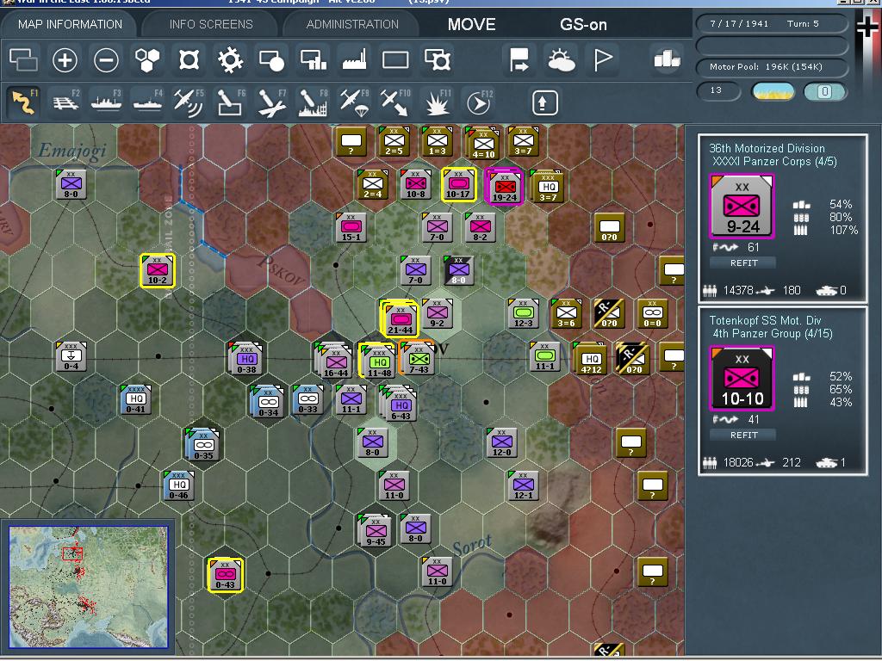Open XXXXI Panzer Corps (4/5) link
Image resolution: width=882 pixels, height=661 pixels.
774,161
